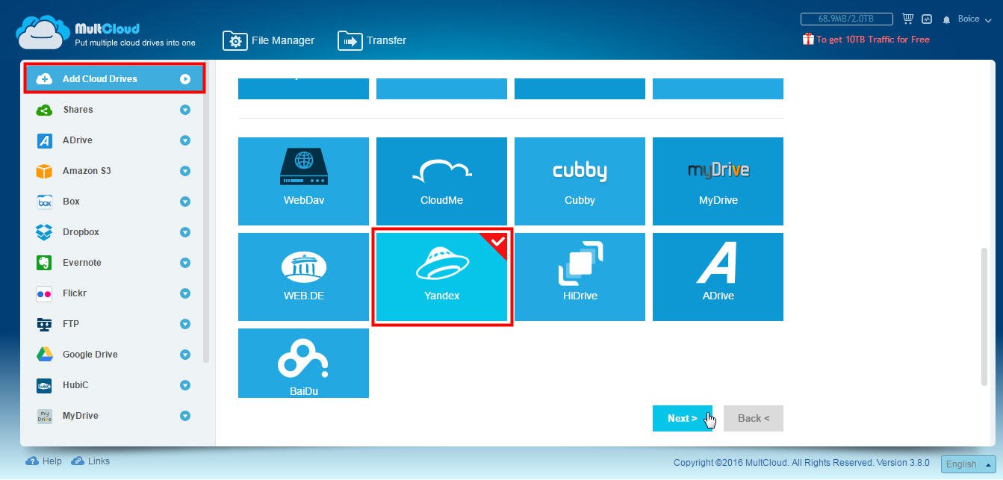The image size is (1003, 480).
Task: Expand the Shares dropdown arrow
Action: pyautogui.click(x=185, y=110)
